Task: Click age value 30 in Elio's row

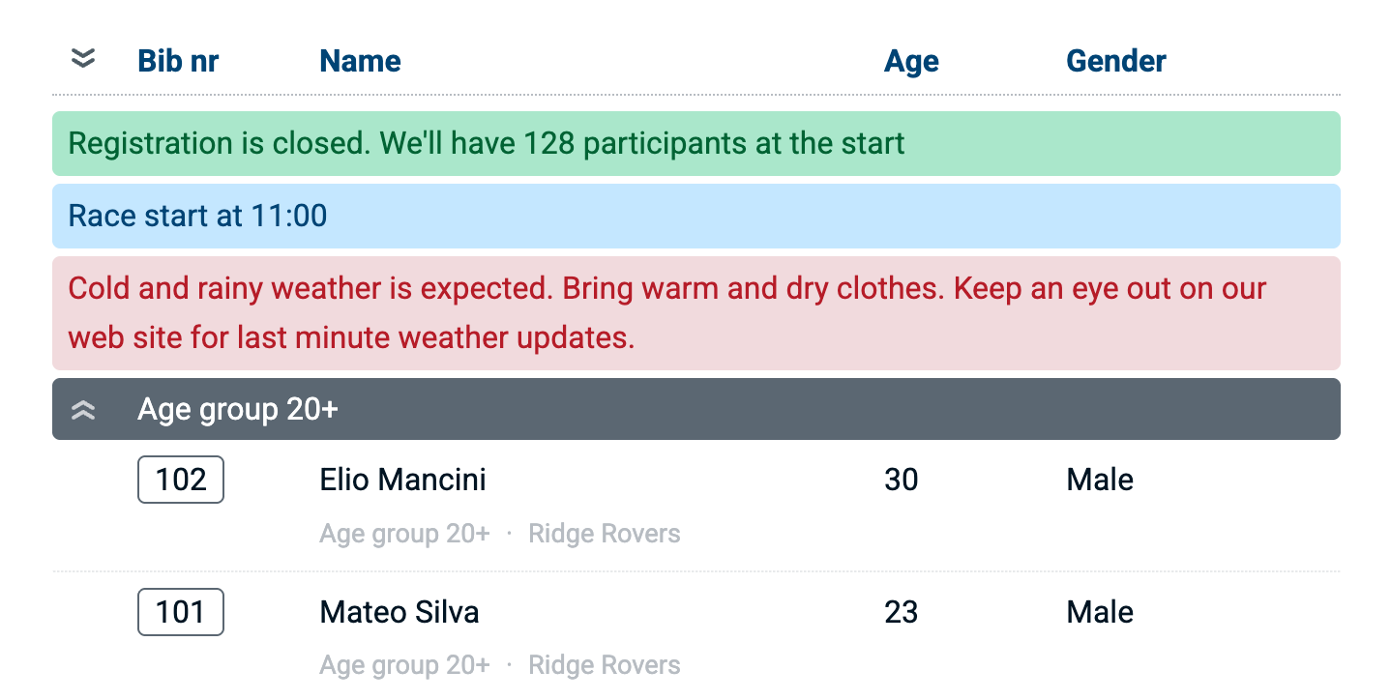Action: tap(901, 480)
